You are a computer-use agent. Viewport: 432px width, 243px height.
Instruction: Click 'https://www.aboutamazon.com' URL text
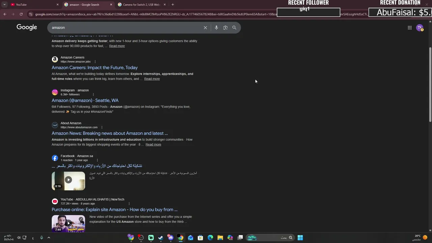coord(79,127)
